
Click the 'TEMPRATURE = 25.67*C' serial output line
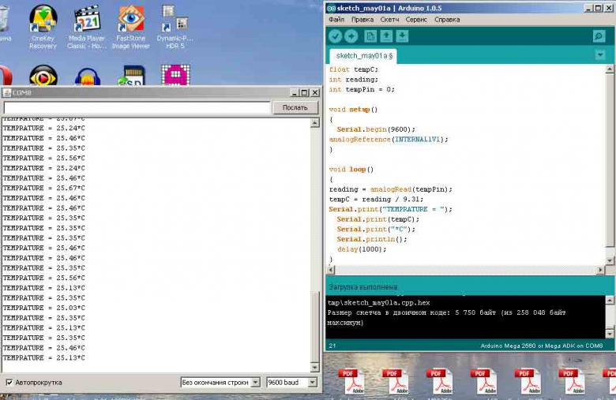point(43,188)
